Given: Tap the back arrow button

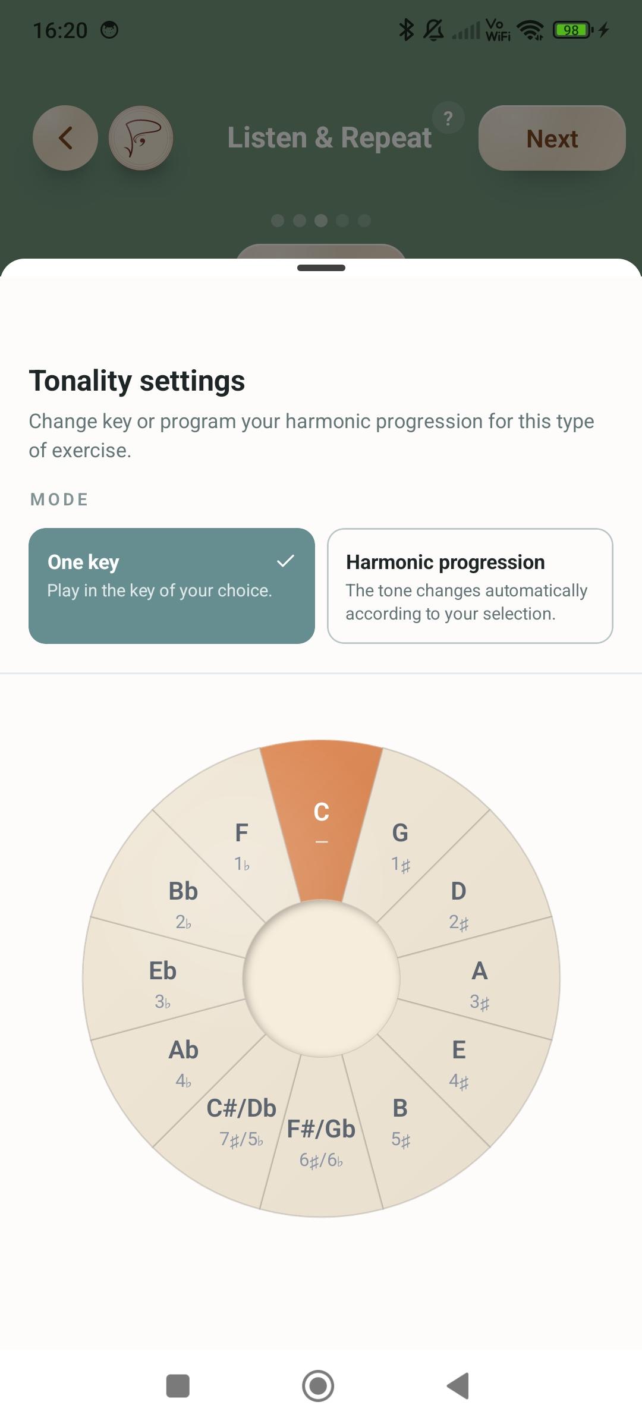Looking at the screenshot, I should [x=65, y=138].
